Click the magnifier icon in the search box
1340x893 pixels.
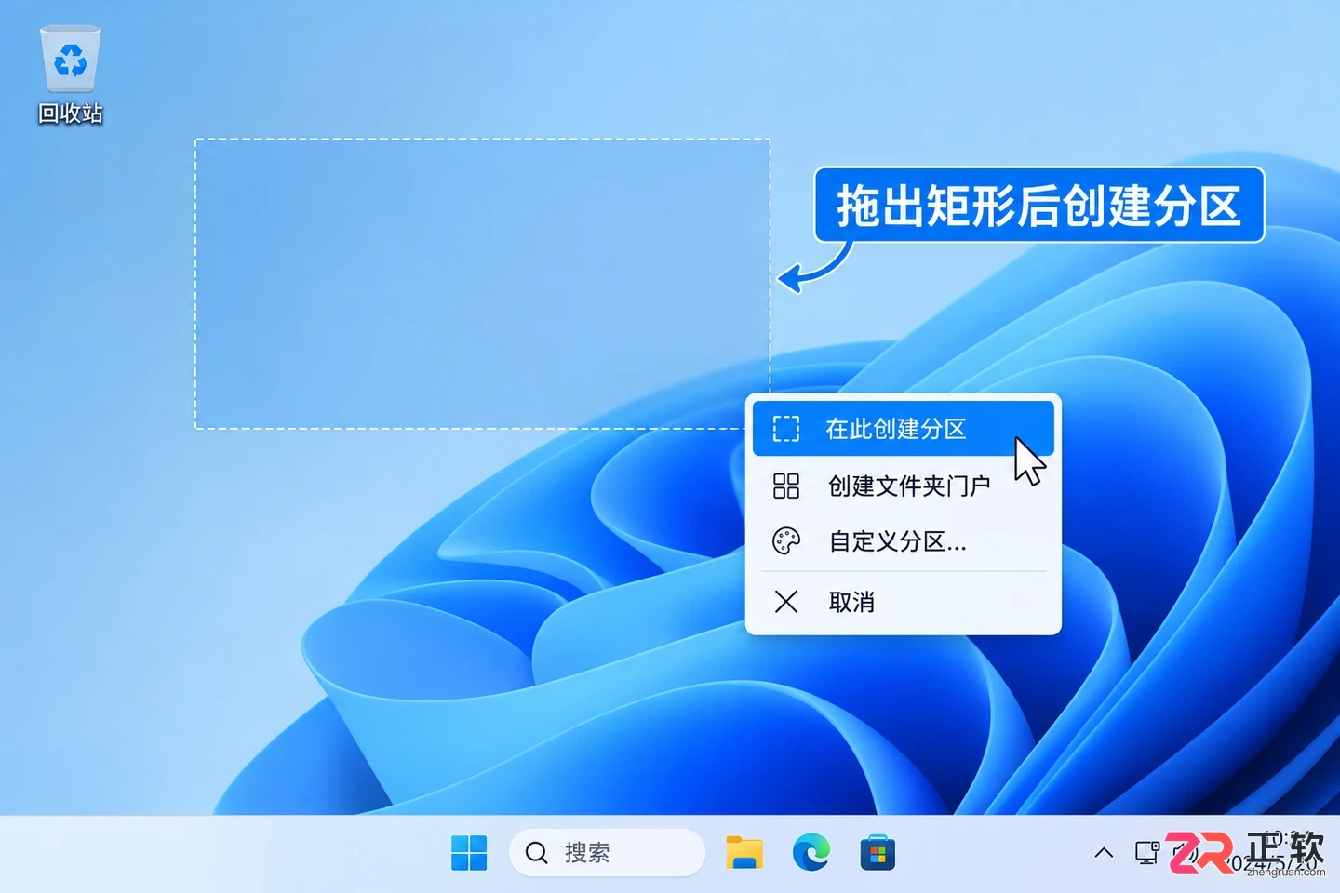(x=537, y=852)
